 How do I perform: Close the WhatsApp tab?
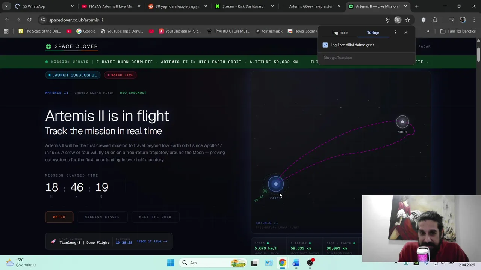(x=72, y=6)
